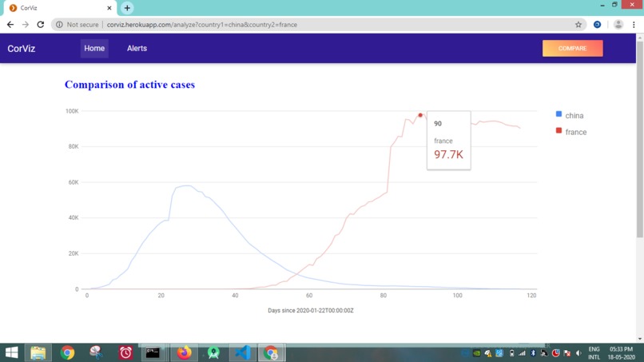The height and width of the screenshot is (362, 644).
Task: Open Visual Studio Code from the taskbar
Action: click(x=243, y=352)
